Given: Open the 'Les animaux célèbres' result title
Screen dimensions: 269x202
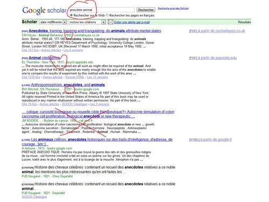Looking at the screenshot, I should coord(97,142).
